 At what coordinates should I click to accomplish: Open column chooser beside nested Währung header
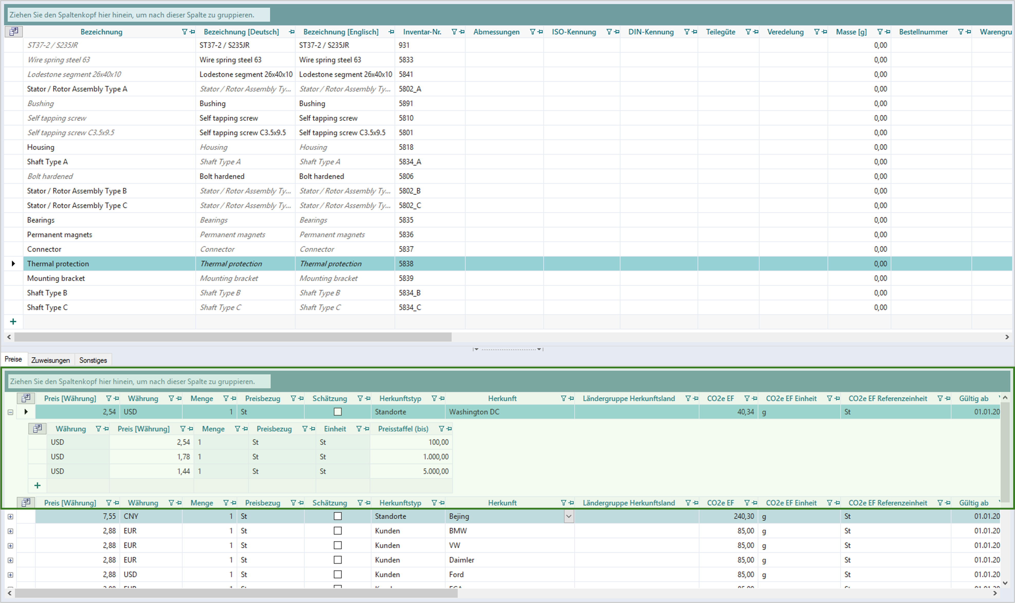[38, 428]
